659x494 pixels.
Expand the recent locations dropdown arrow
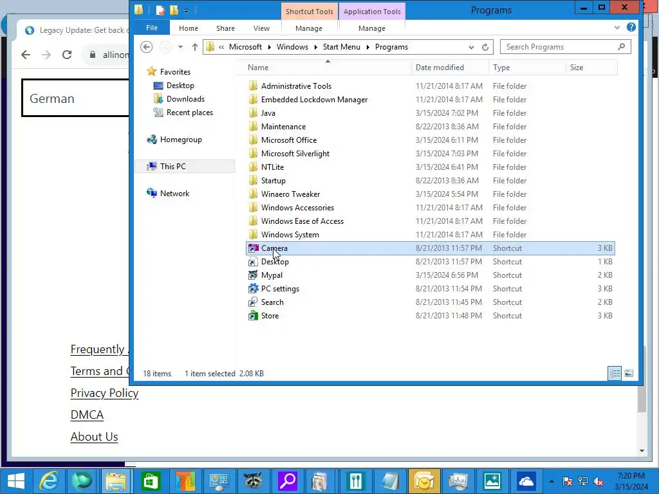click(180, 47)
